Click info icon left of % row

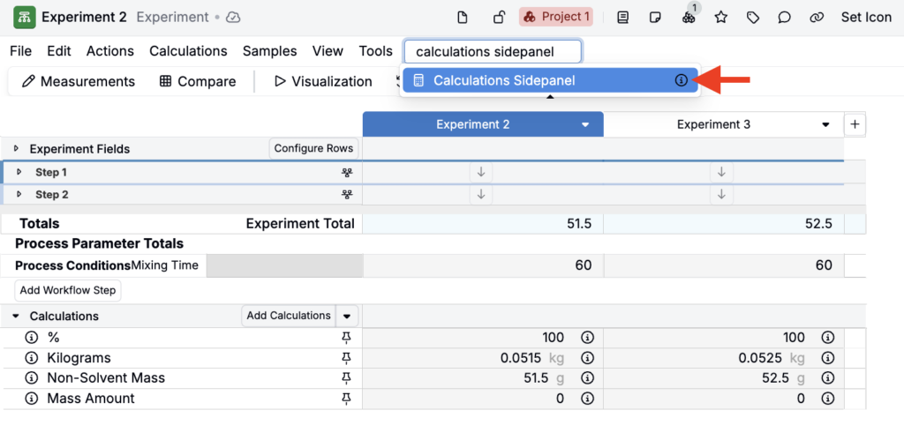(x=31, y=338)
